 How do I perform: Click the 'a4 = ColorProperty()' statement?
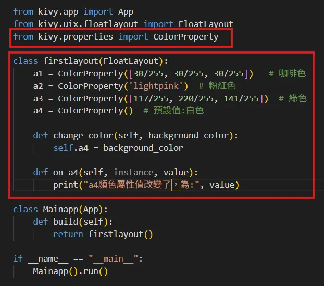[x=83, y=111]
